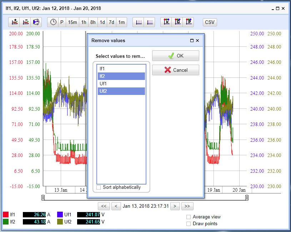Click the Uf1 value 241.07 readout
Screen dimensions: 291x232
(x=89, y=215)
